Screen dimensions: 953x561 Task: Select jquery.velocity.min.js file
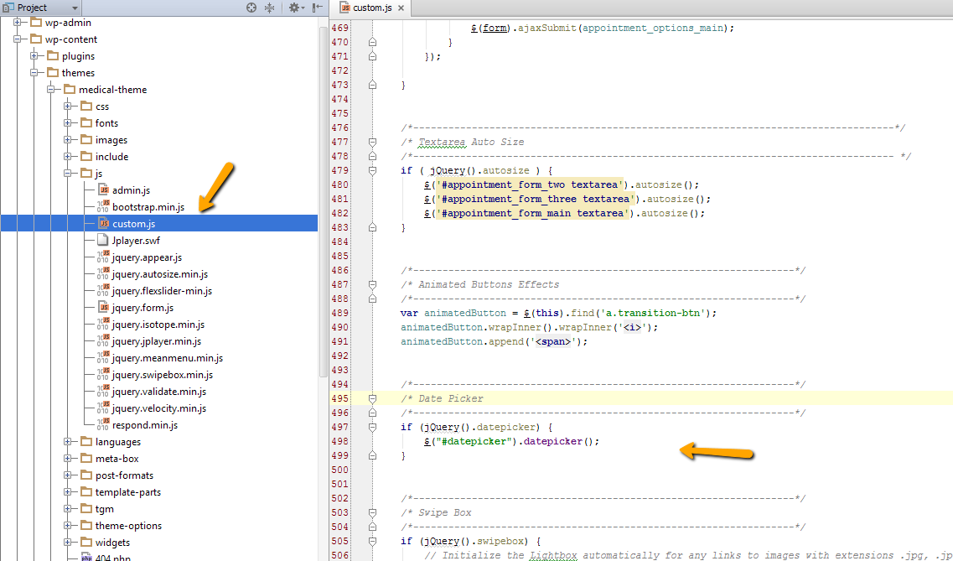tap(159, 408)
